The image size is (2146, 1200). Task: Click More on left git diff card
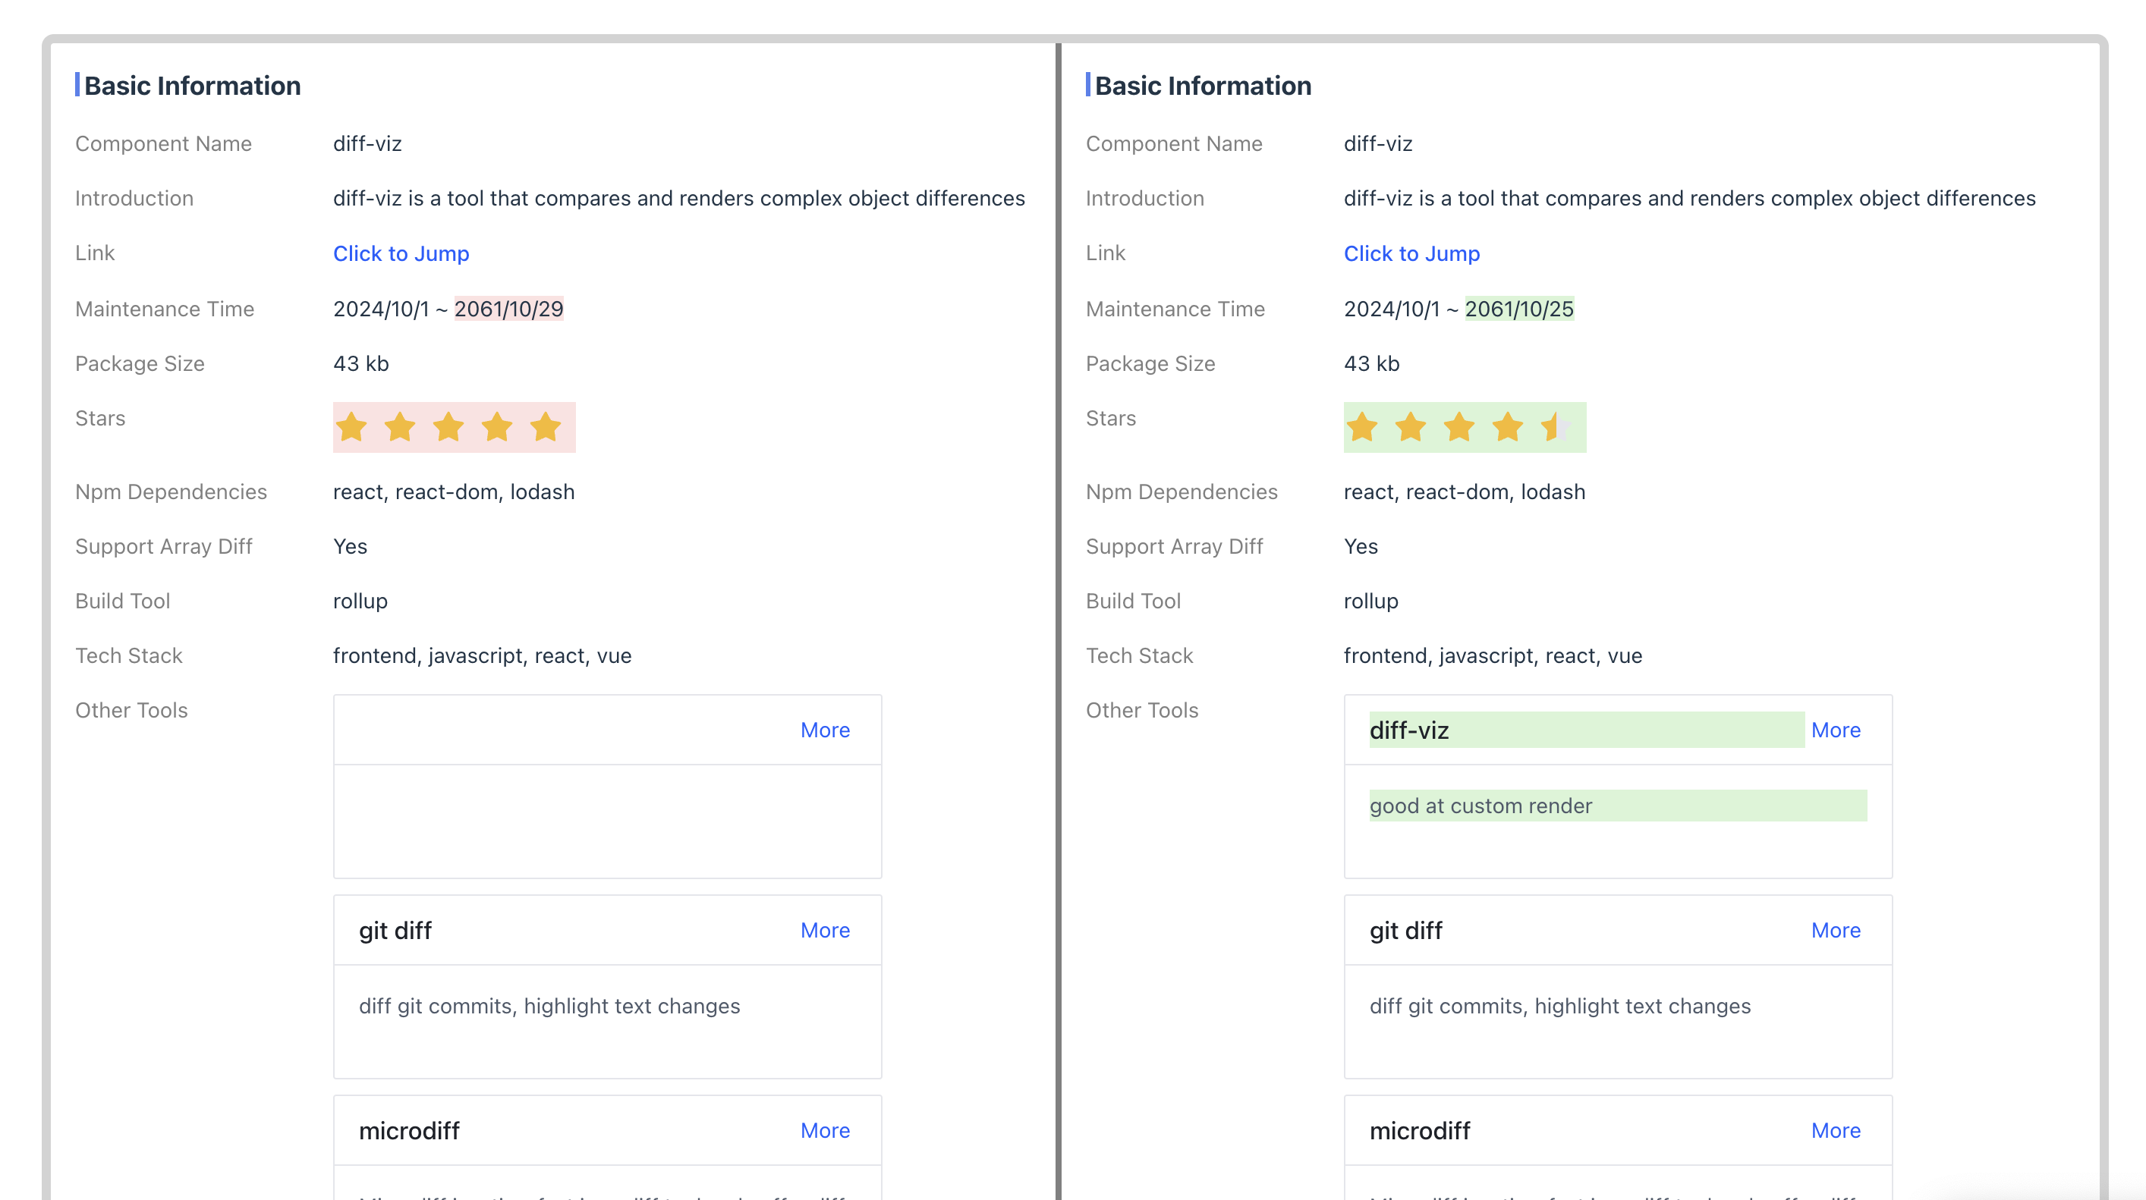(x=825, y=930)
